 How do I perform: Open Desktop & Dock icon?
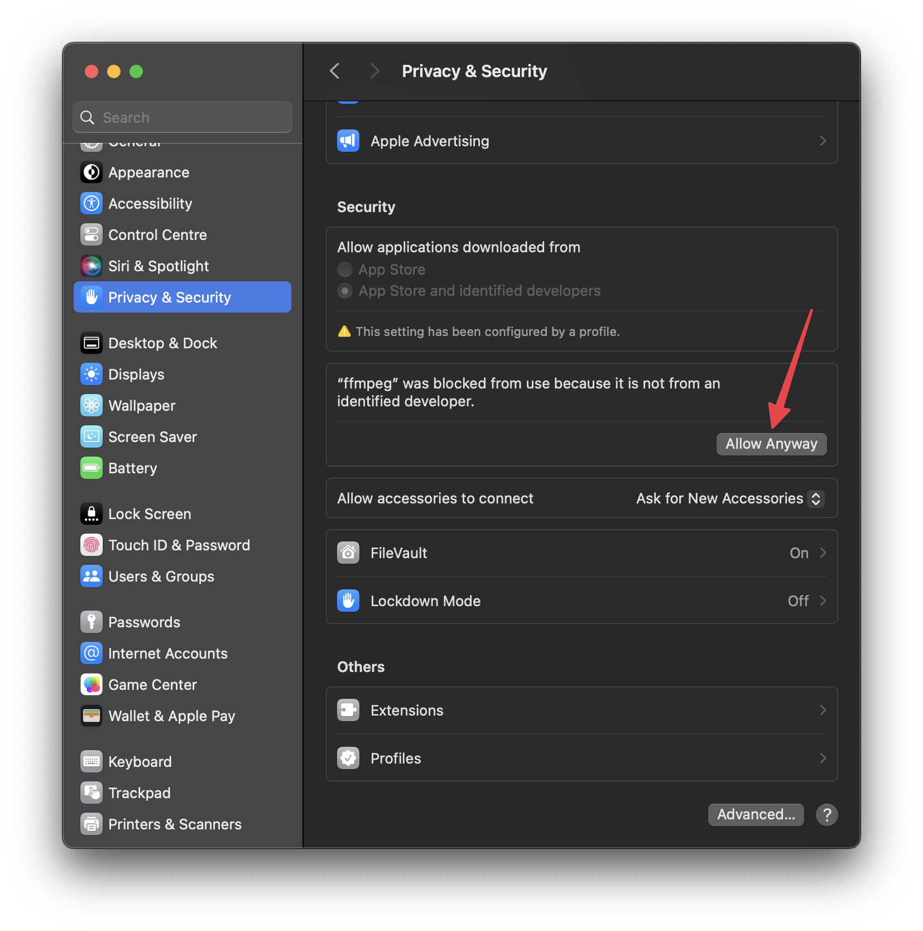coord(92,343)
